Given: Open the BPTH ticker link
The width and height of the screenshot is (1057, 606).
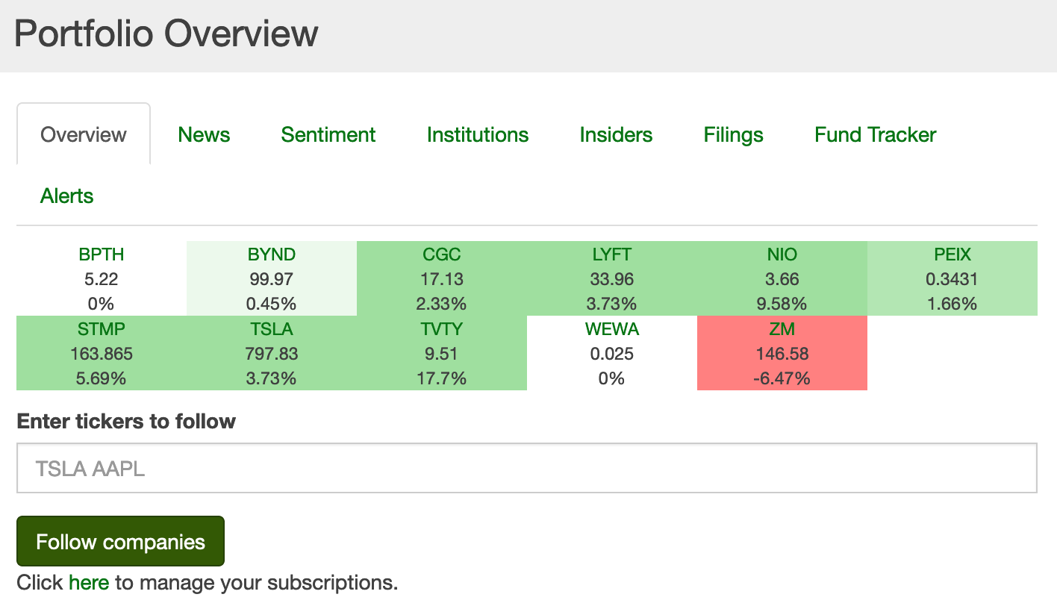Looking at the screenshot, I should pos(102,254).
